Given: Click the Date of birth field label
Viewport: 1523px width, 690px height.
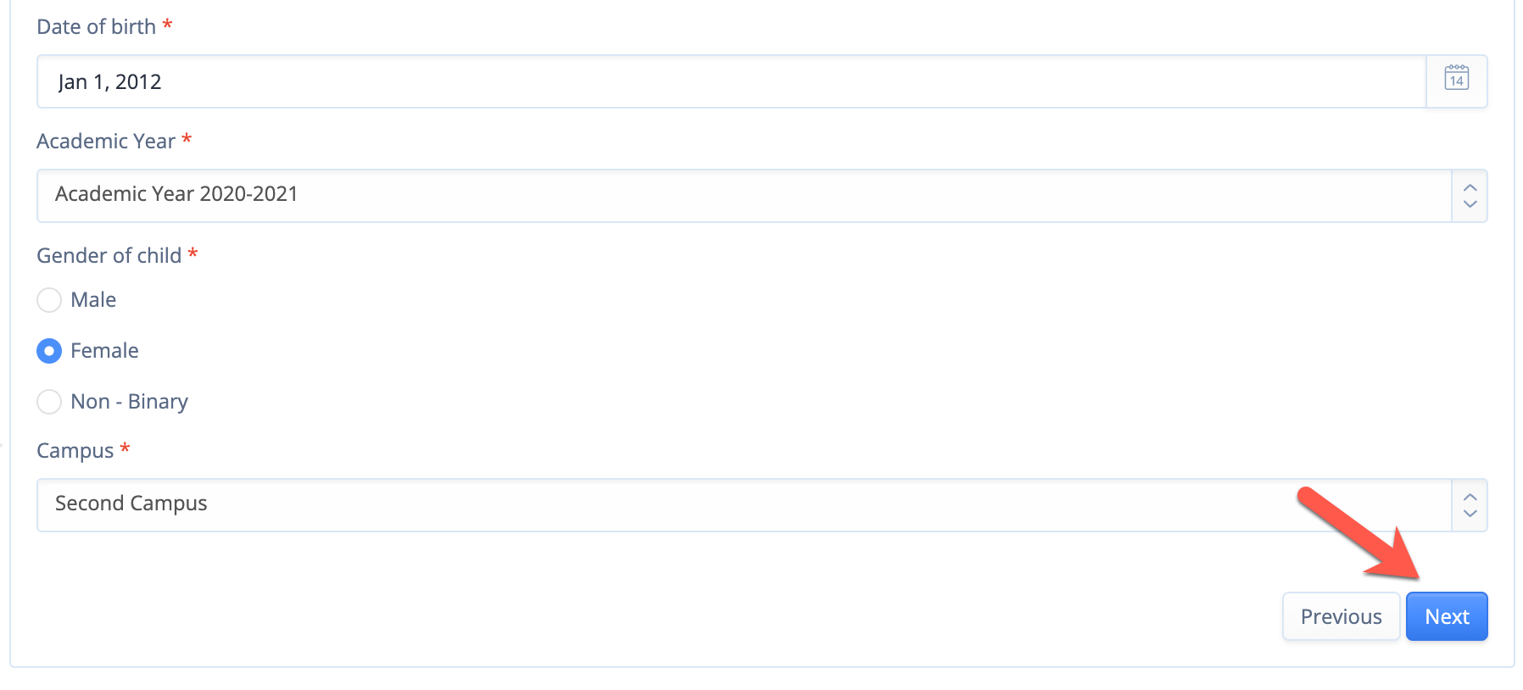Looking at the screenshot, I should point(96,27).
